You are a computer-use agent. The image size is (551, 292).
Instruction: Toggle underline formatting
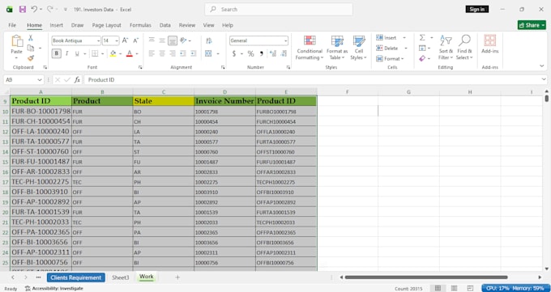(76, 53)
